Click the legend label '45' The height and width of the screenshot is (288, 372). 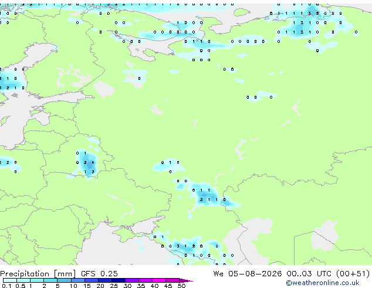(x=168, y=286)
